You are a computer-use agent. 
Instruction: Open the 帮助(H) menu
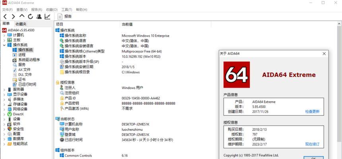click(82, 10)
